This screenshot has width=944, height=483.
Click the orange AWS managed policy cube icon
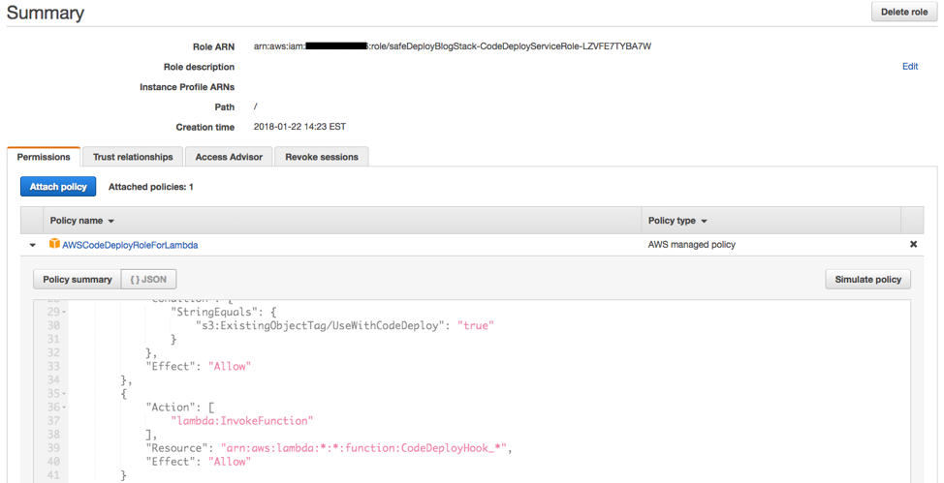pos(55,244)
